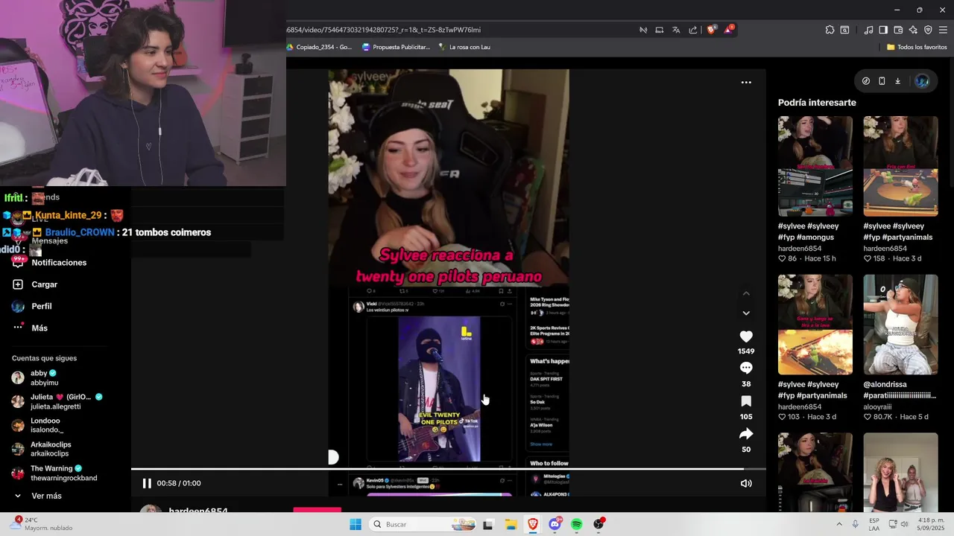The image size is (954, 536).
Task: Open Task View on the taskbar
Action: (488, 524)
